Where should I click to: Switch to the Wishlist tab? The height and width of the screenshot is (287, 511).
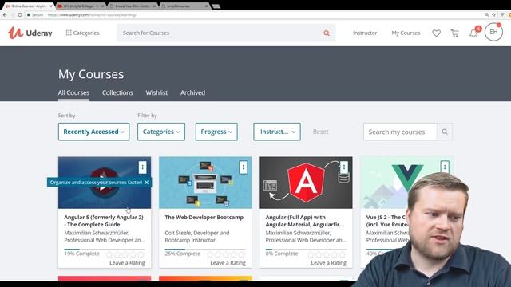(x=156, y=92)
